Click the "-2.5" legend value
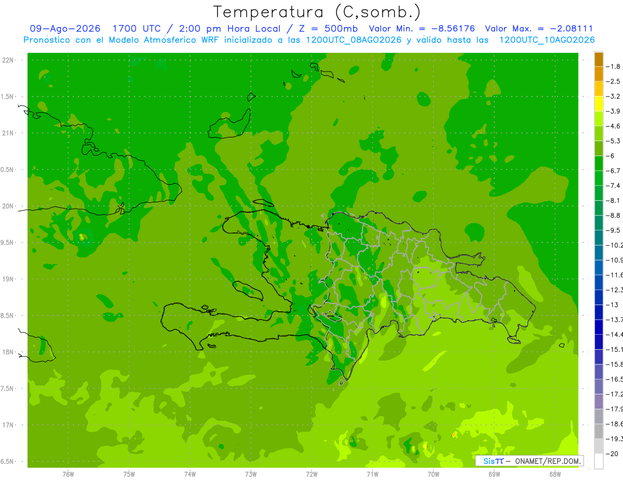The height and width of the screenshot is (481, 623). click(613, 81)
